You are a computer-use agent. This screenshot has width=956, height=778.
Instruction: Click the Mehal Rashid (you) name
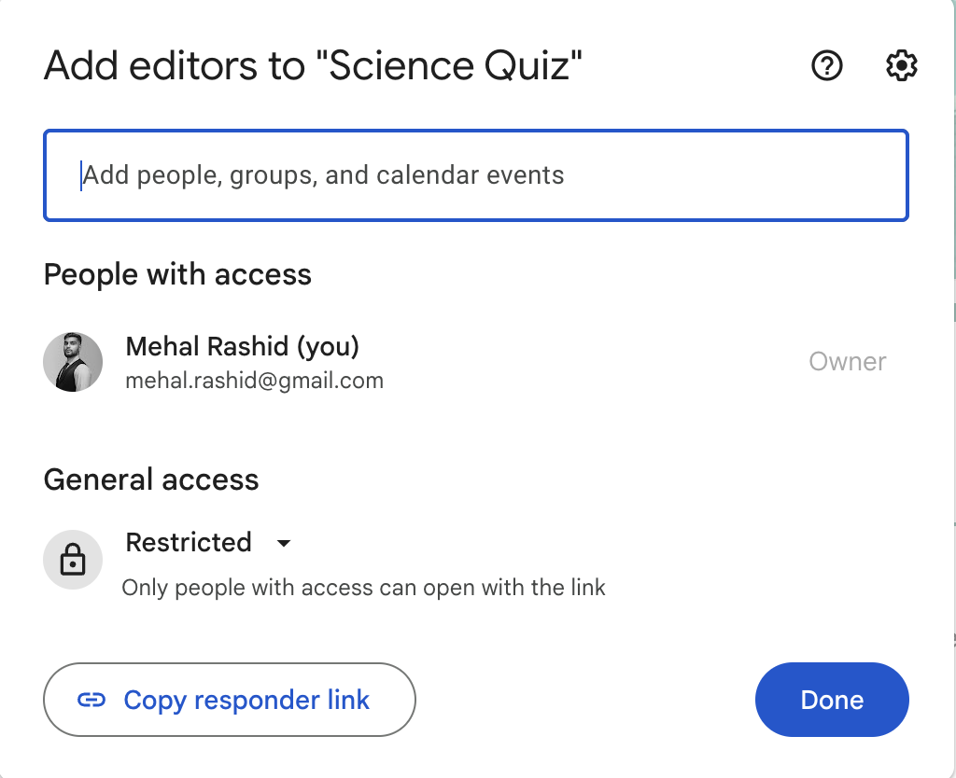242,347
